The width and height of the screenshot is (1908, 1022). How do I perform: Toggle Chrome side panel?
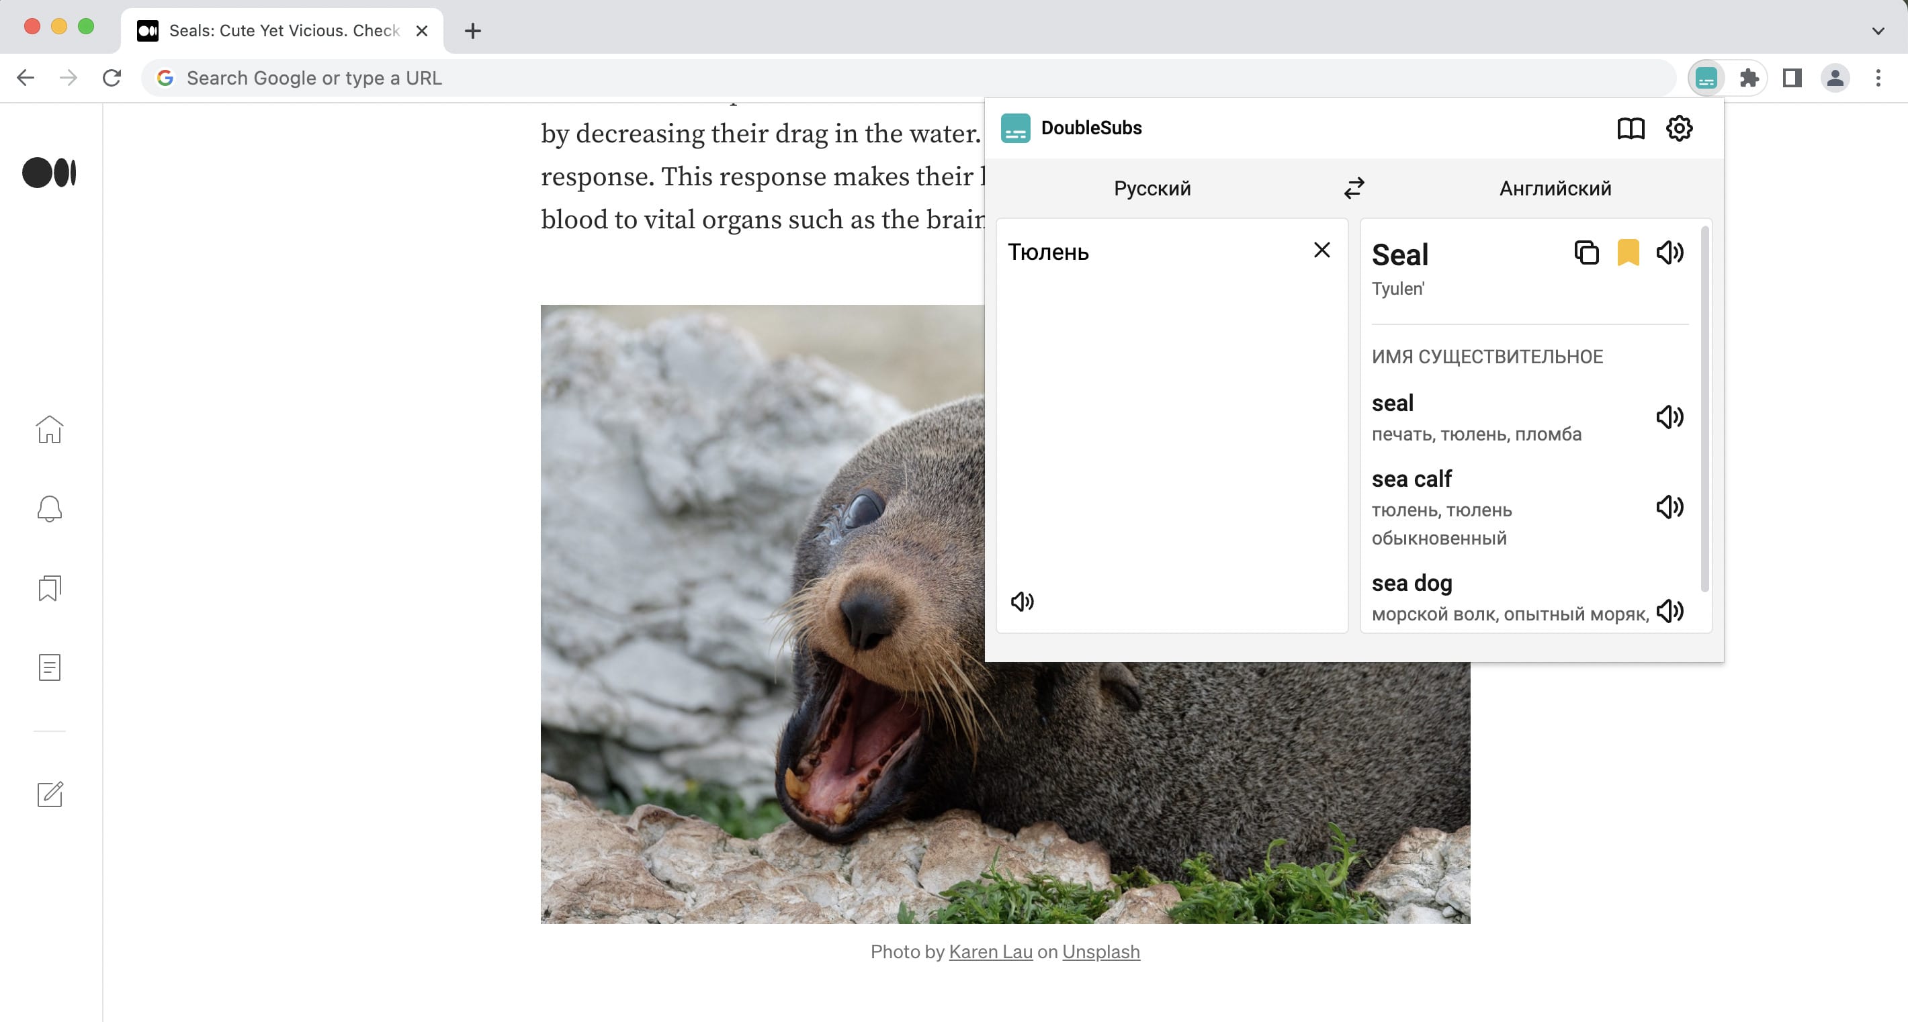(1792, 78)
